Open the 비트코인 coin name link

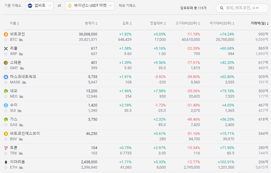click(17, 34)
